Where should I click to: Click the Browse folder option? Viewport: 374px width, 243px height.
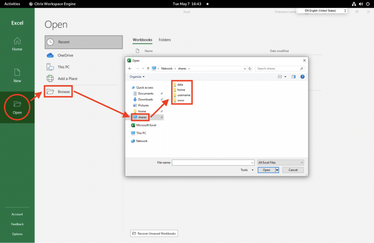pyautogui.click(x=58, y=92)
